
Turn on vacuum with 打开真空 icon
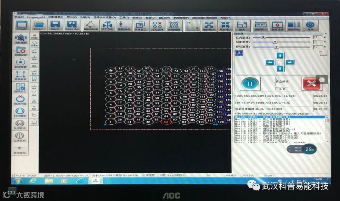(x=20, y=112)
